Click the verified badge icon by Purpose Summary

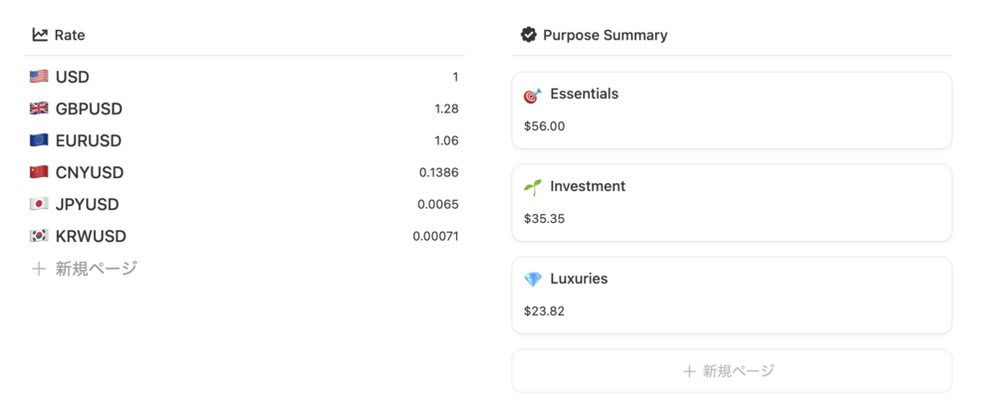click(529, 35)
